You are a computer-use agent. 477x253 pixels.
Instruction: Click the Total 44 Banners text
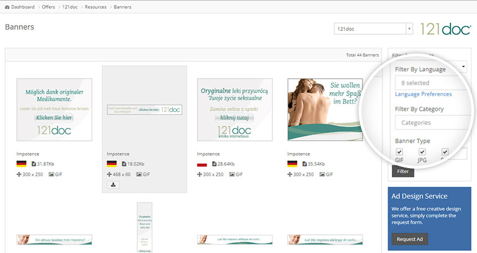363,55
